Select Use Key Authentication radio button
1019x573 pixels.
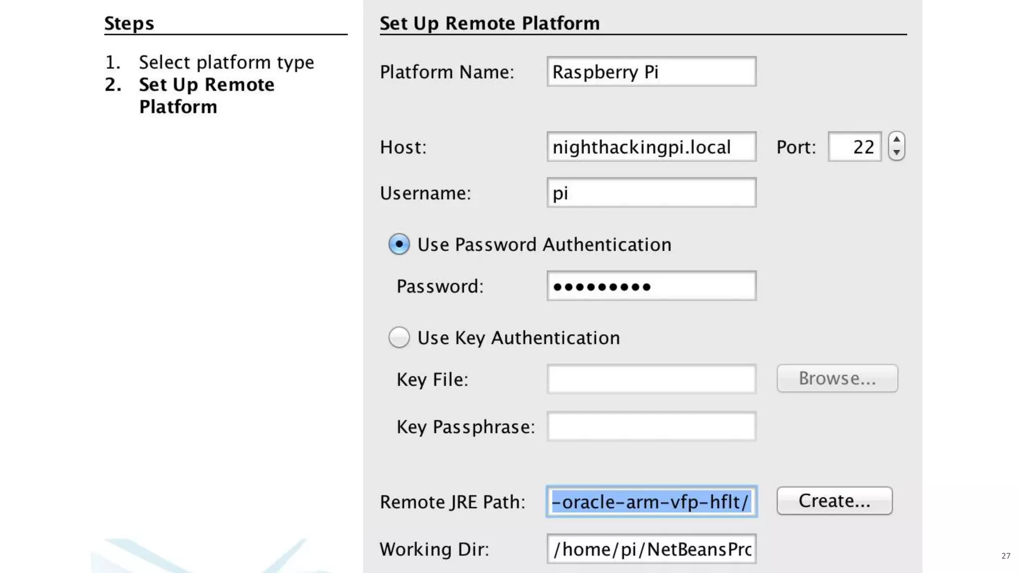coord(399,337)
